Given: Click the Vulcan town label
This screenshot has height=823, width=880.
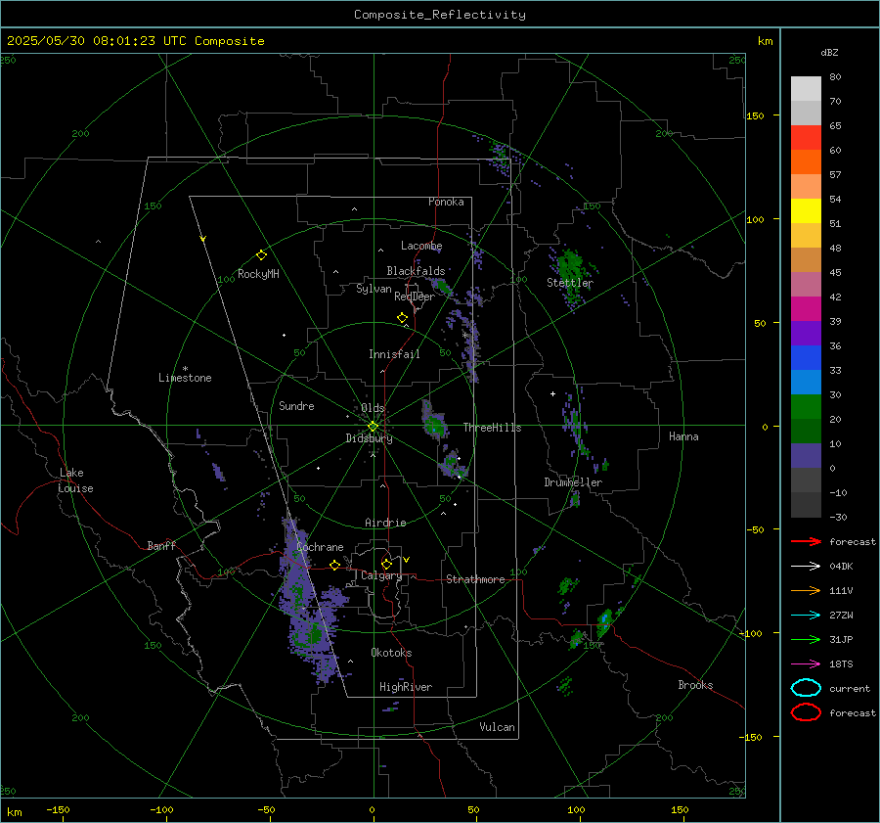Looking at the screenshot, I should tap(497, 727).
